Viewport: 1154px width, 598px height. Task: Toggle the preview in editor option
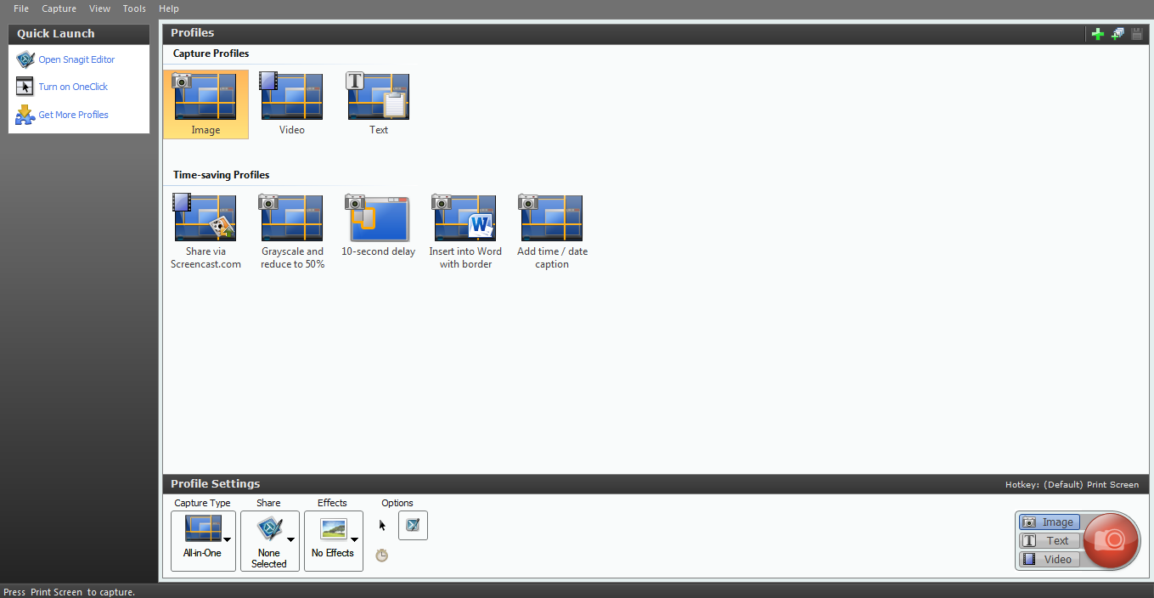(413, 525)
